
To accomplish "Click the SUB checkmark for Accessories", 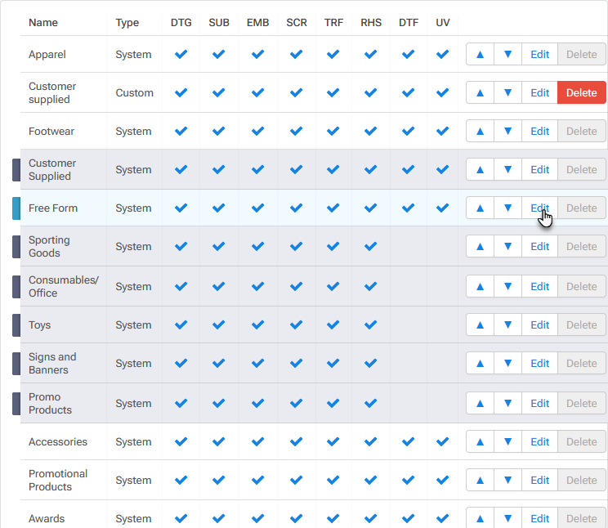I will coord(219,442).
